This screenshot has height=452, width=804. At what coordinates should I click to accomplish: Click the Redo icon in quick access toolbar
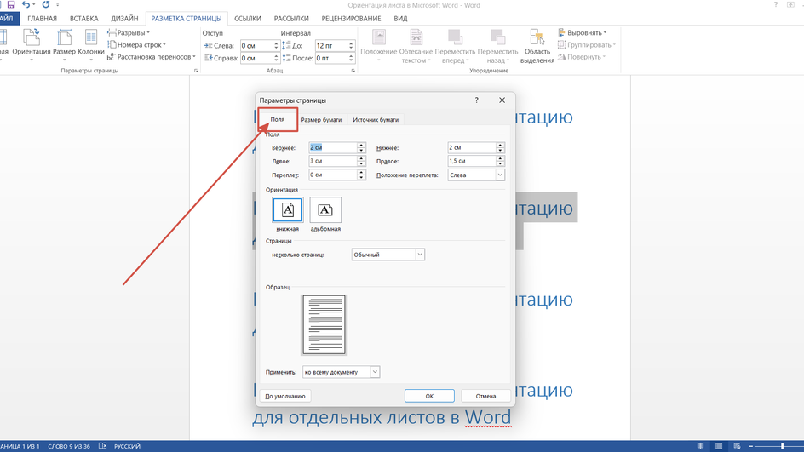(46, 4)
